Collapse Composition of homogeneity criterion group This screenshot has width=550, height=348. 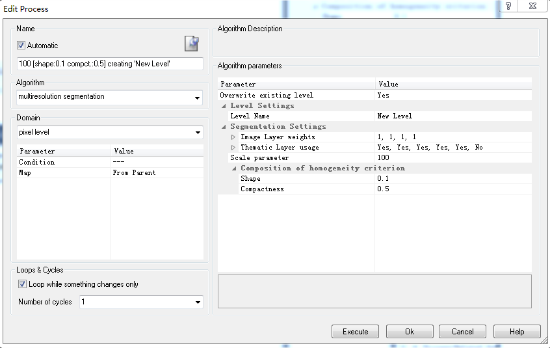click(234, 168)
